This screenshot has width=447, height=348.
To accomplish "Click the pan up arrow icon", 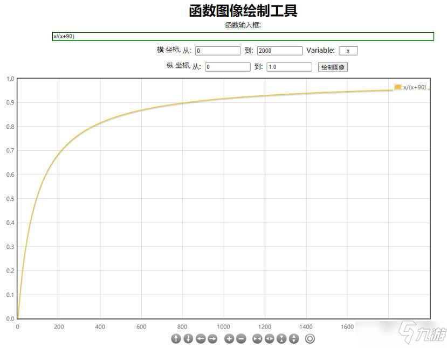I will point(176,339).
